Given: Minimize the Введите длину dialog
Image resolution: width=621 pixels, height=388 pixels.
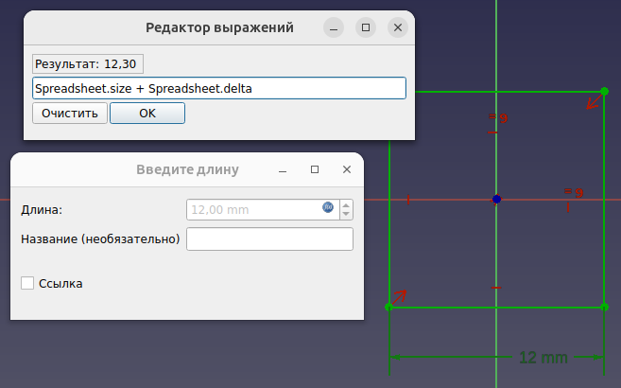Looking at the screenshot, I should (283, 169).
